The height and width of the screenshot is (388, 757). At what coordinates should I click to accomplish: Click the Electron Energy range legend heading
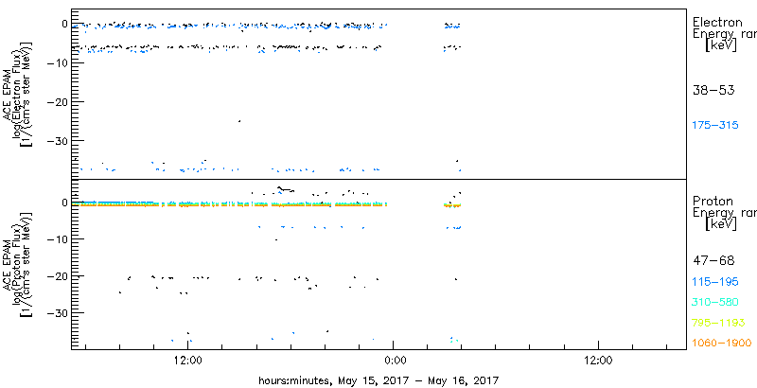click(724, 34)
